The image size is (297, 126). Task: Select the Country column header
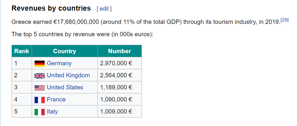64,51
